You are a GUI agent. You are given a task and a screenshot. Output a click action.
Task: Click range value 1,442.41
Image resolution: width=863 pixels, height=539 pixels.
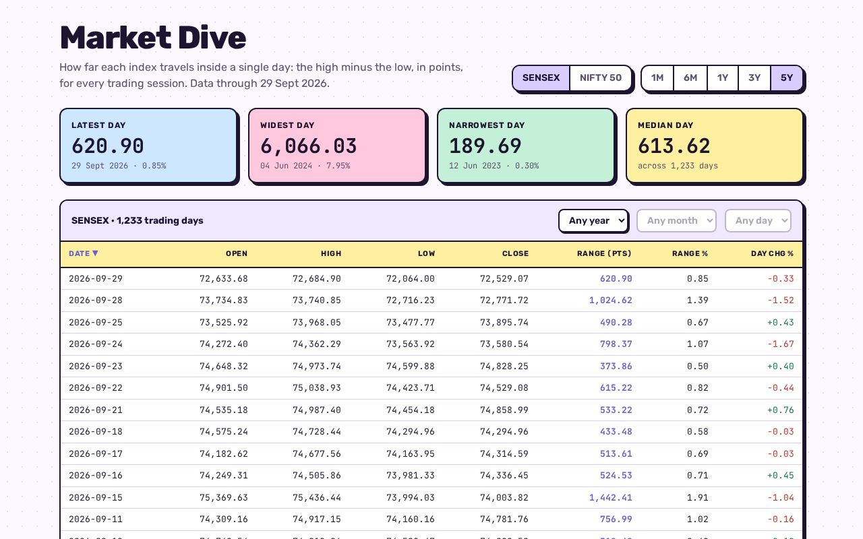click(x=611, y=498)
